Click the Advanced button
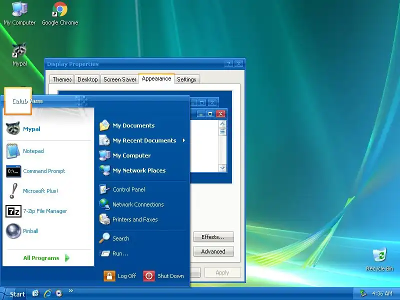Viewport: 400px width, 300px height. coord(213,251)
